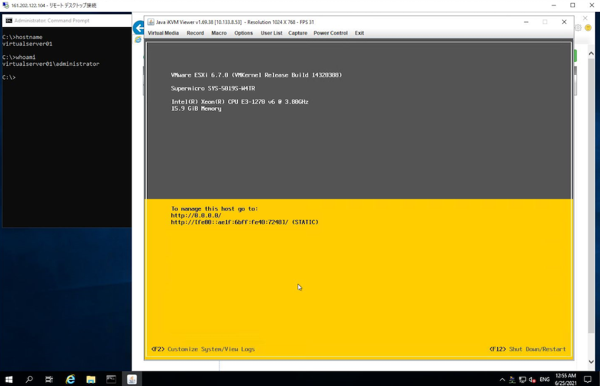
Task: Open the Options menu
Action: (x=244, y=33)
